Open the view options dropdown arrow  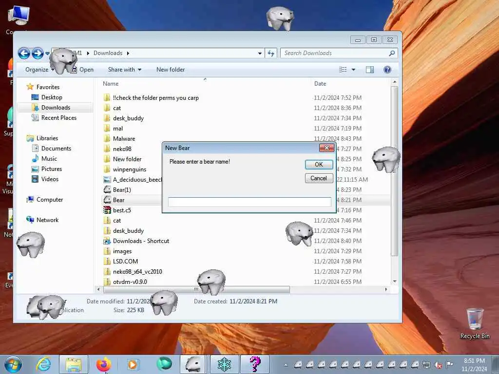353,70
